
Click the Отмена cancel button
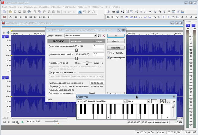[x=116, y=41]
